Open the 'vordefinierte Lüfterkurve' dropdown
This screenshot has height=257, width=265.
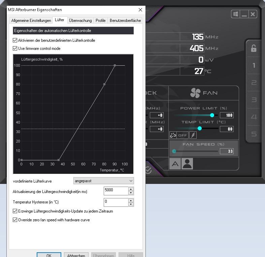click(x=104, y=181)
